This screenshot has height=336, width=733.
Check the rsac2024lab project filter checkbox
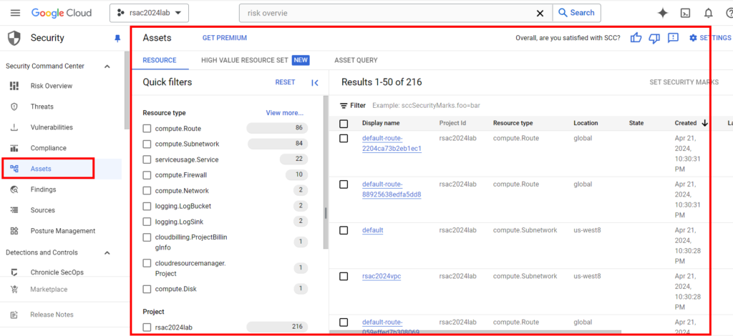click(147, 327)
